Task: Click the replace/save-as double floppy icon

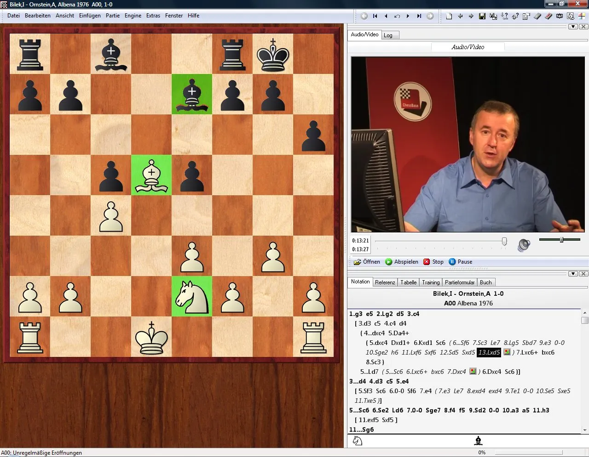Action: click(x=493, y=16)
